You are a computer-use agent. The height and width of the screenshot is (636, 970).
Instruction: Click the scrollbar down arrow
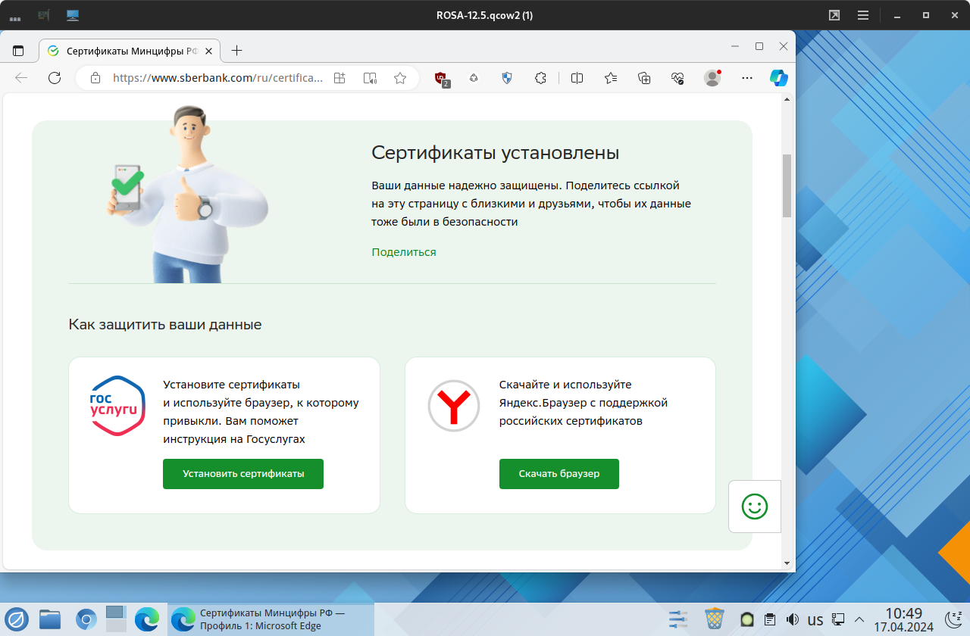click(787, 563)
